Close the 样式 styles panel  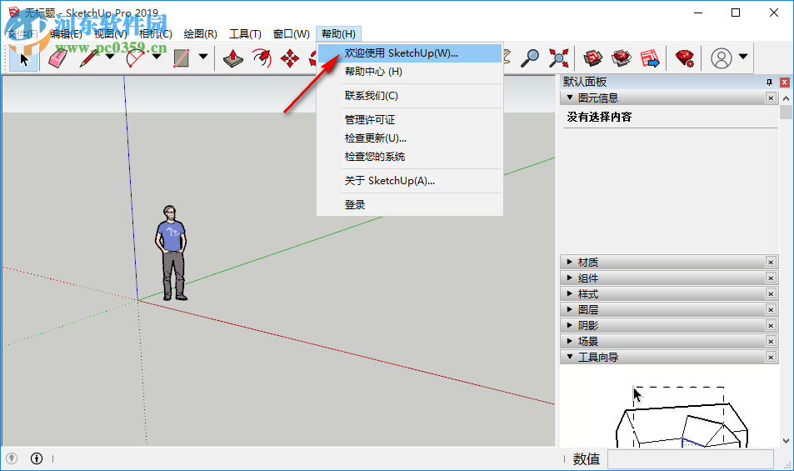[771, 293]
